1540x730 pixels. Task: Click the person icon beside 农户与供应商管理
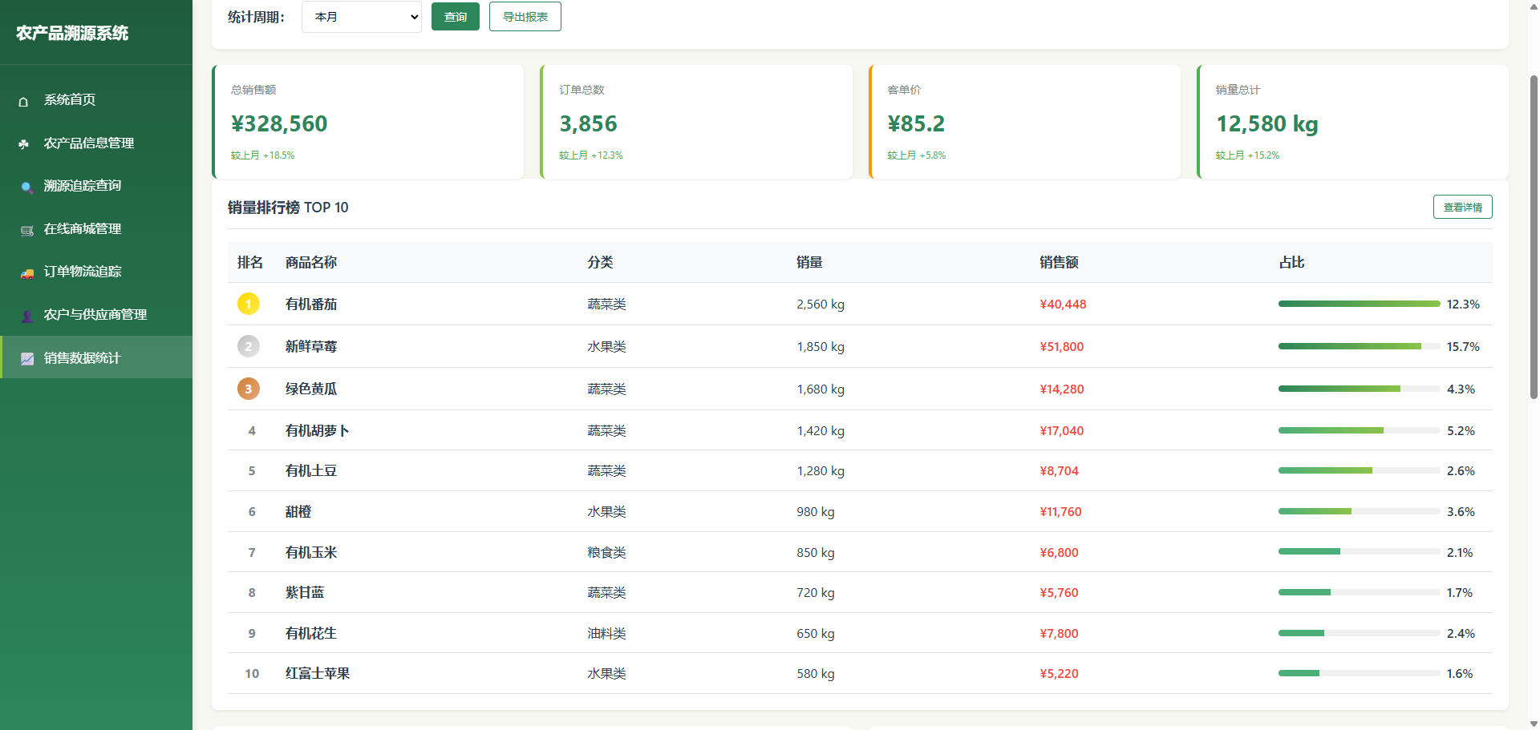click(x=26, y=316)
